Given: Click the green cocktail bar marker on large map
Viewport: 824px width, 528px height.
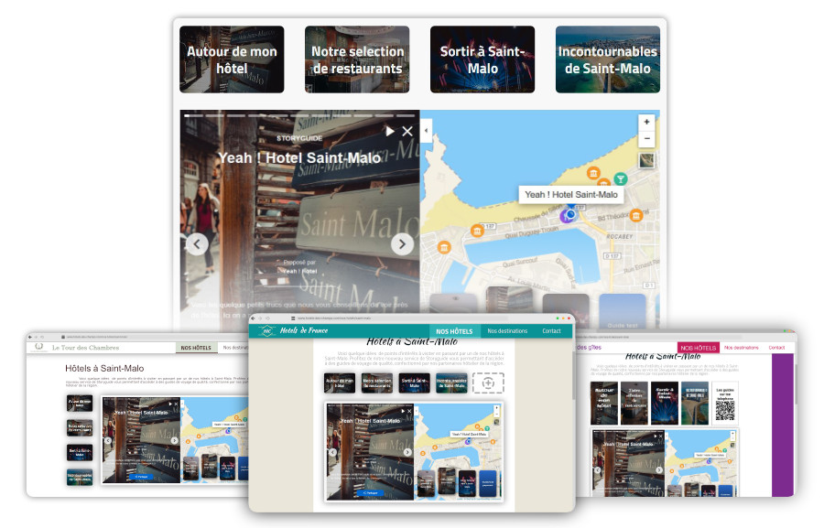Looking at the screenshot, I should click(620, 179).
